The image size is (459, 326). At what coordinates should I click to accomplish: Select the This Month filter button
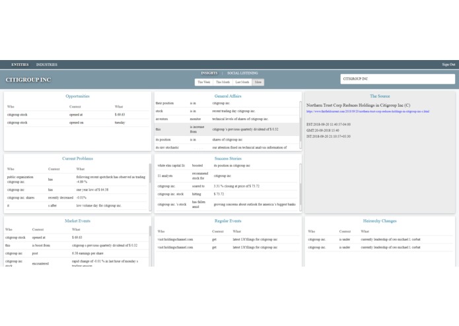point(223,82)
